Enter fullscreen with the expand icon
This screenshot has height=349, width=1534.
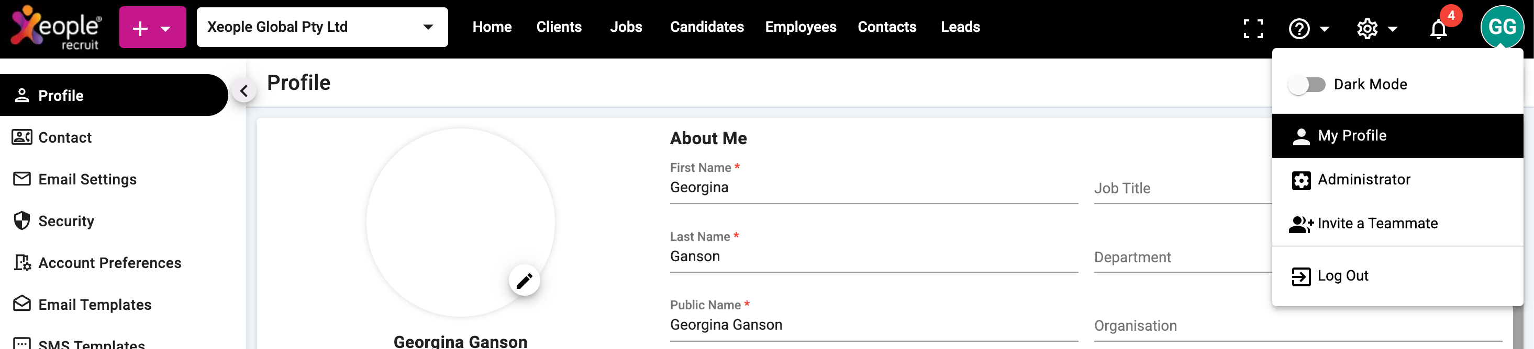pyautogui.click(x=1253, y=29)
